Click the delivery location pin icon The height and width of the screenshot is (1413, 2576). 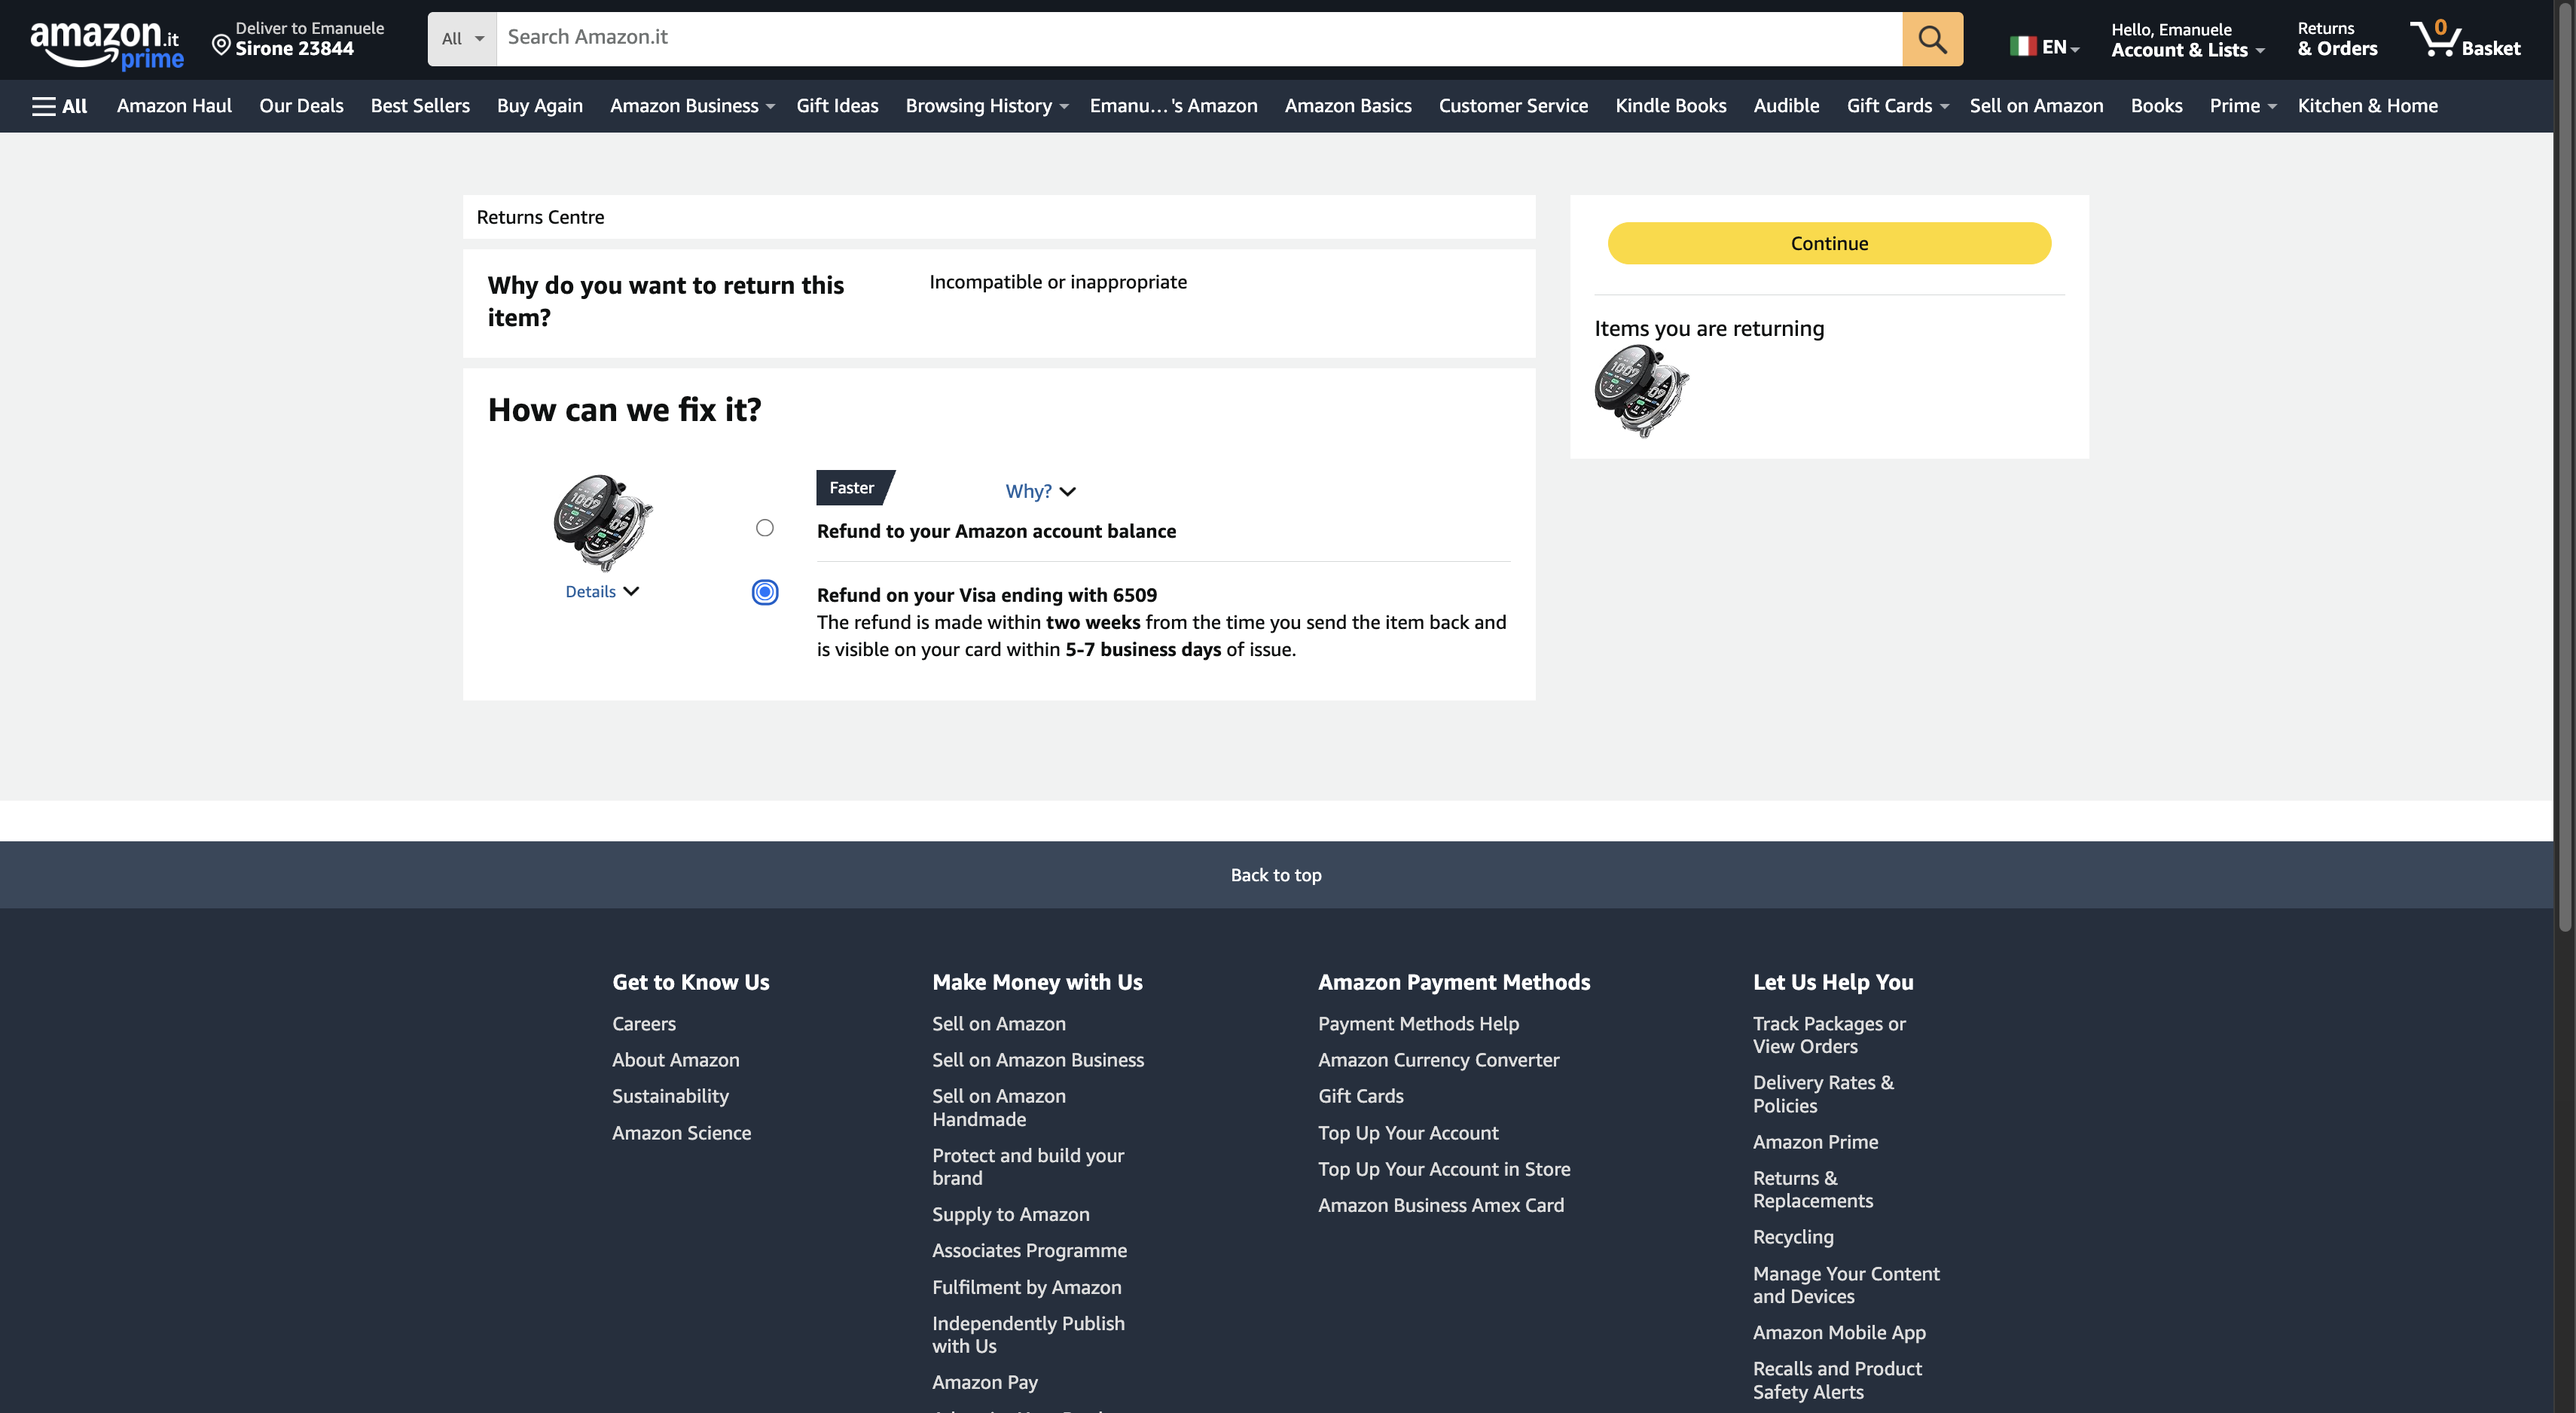pos(221,44)
